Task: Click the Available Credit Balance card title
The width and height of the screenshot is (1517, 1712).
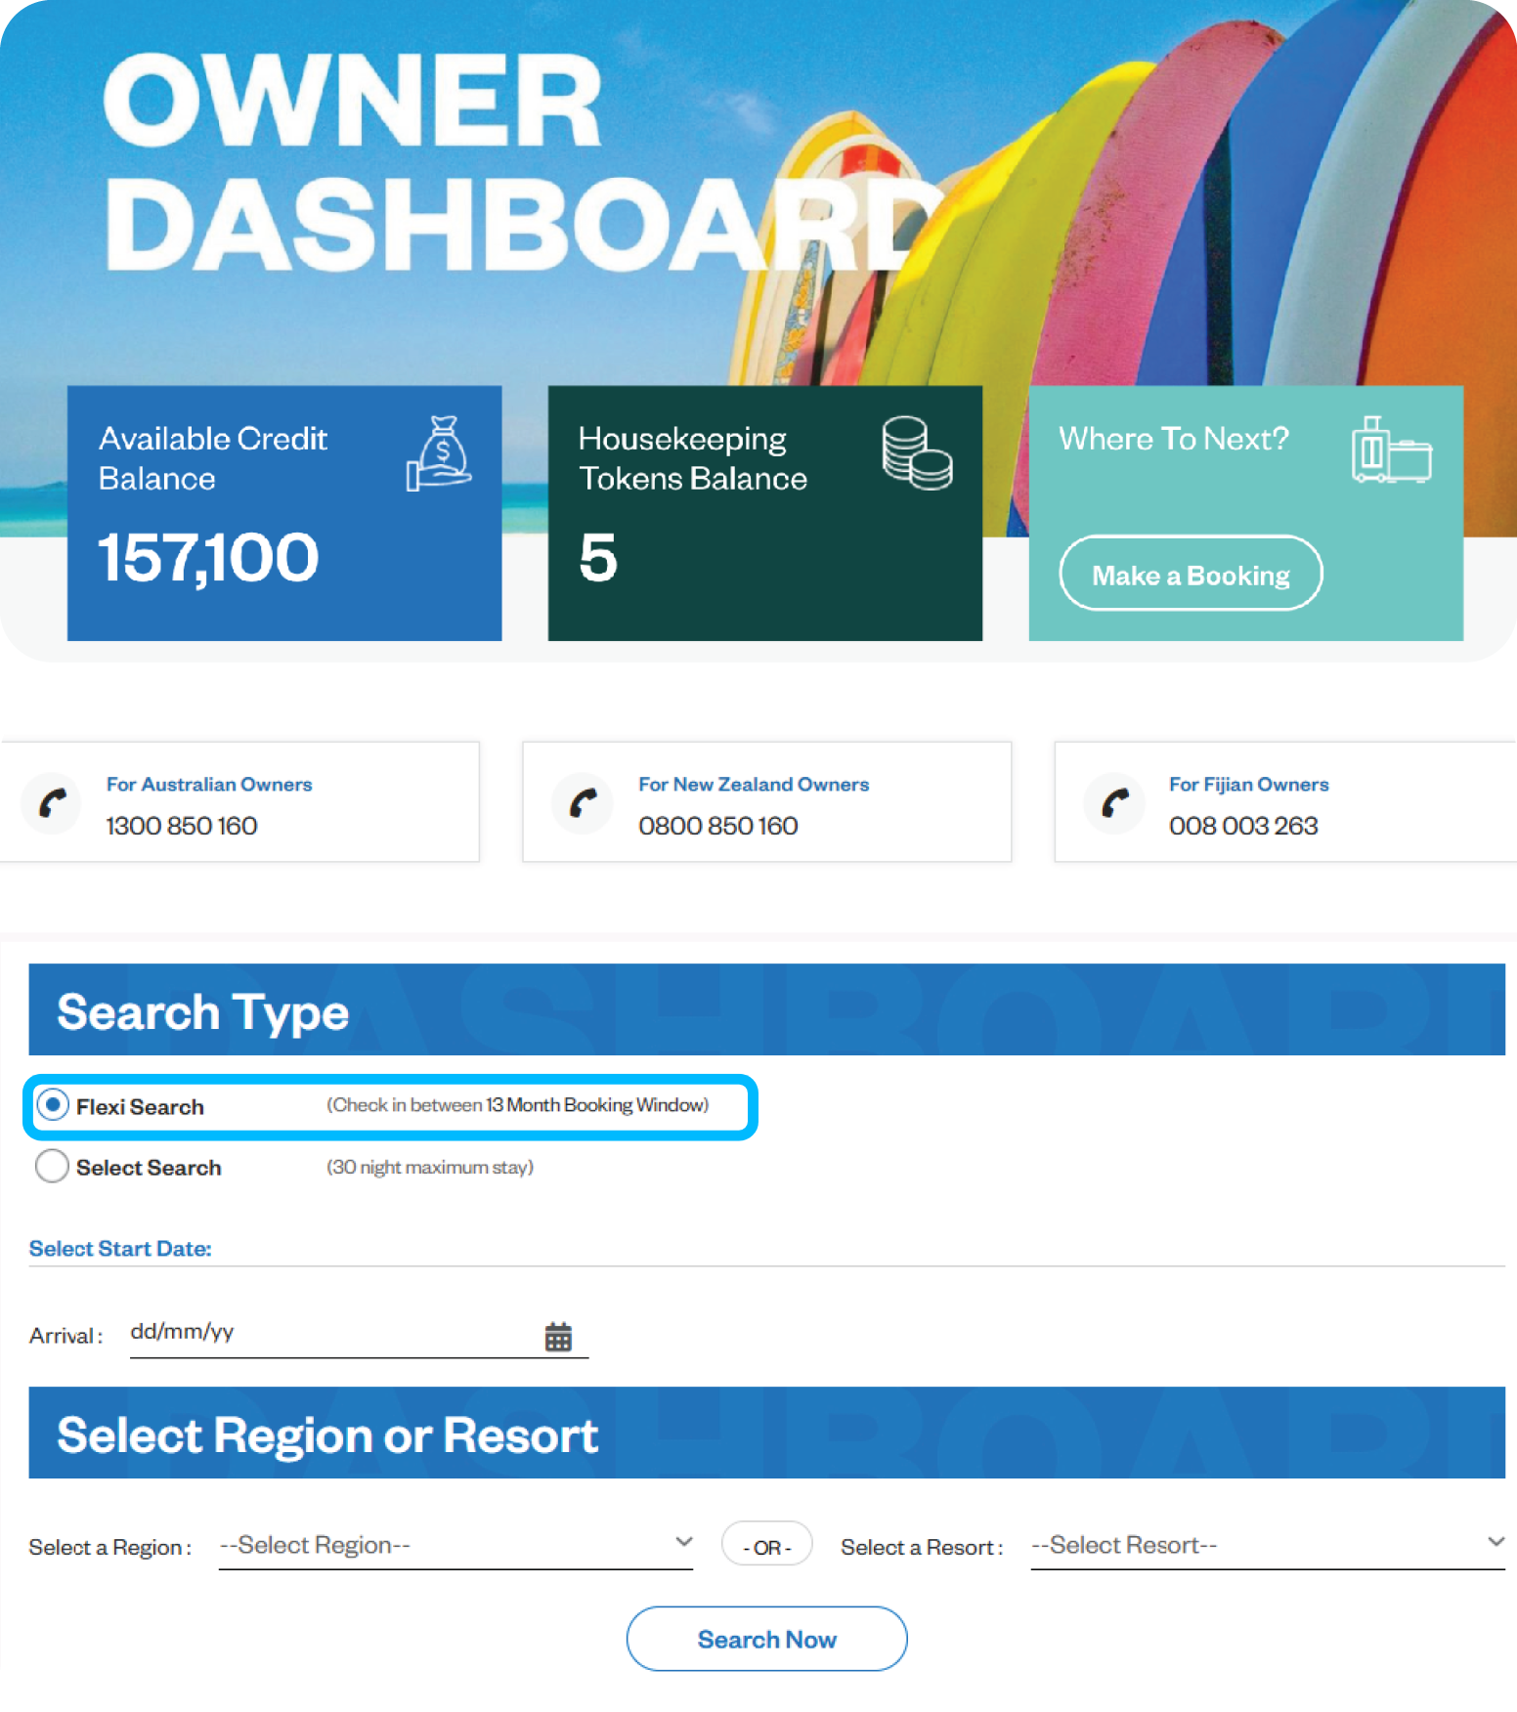Action: (212, 458)
